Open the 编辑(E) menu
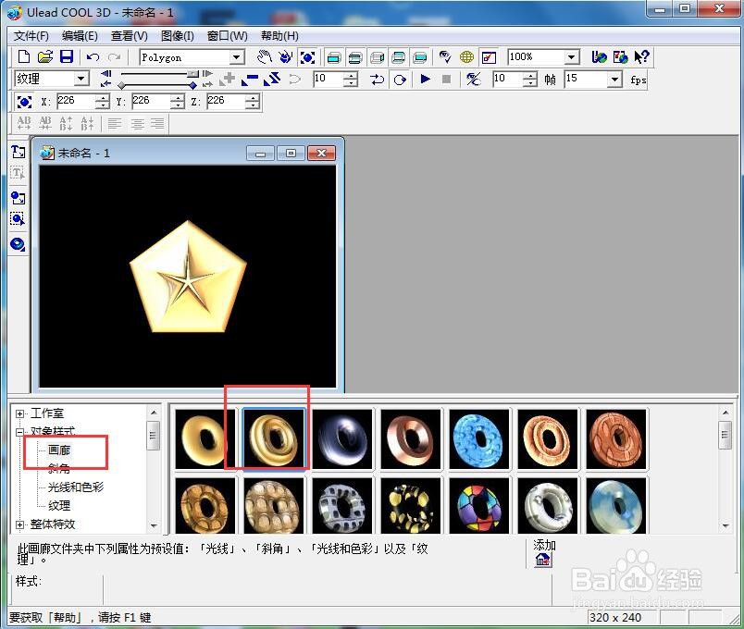Image resolution: width=744 pixels, height=629 pixels. click(80, 36)
